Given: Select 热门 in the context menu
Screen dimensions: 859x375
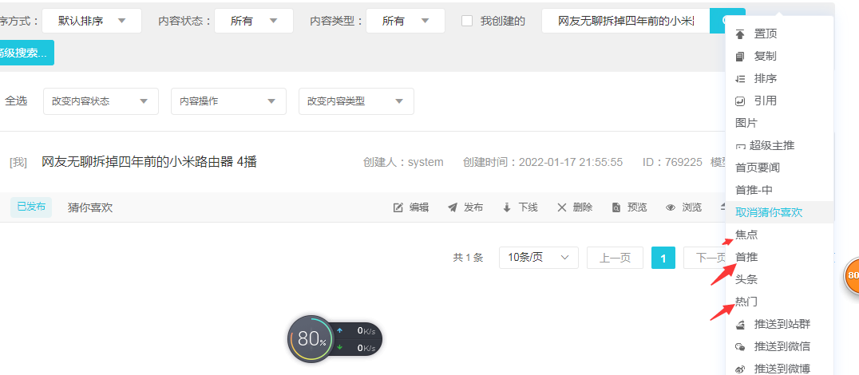Looking at the screenshot, I should pyautogui.click(x=746, y=302).
